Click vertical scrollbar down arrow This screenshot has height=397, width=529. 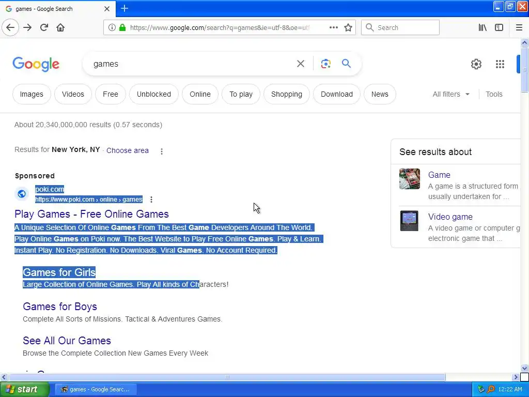point(524,368)
